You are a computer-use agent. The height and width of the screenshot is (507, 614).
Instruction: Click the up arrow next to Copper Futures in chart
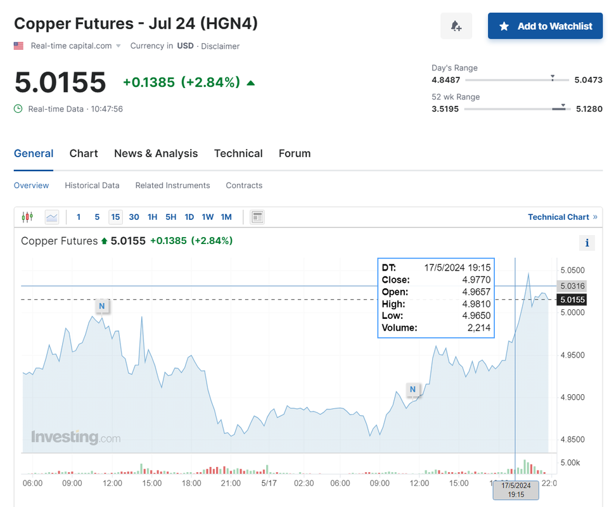coord(104,241)
